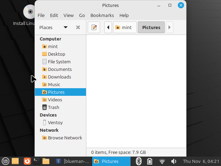Screen dimensions: 221x166
Task: Click the Pictures path button
Action: (x=151, y=27)
